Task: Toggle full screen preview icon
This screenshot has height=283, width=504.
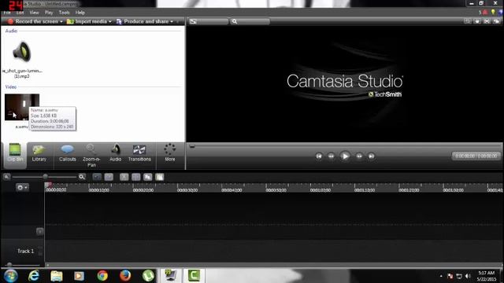Action: click(487, 21)
